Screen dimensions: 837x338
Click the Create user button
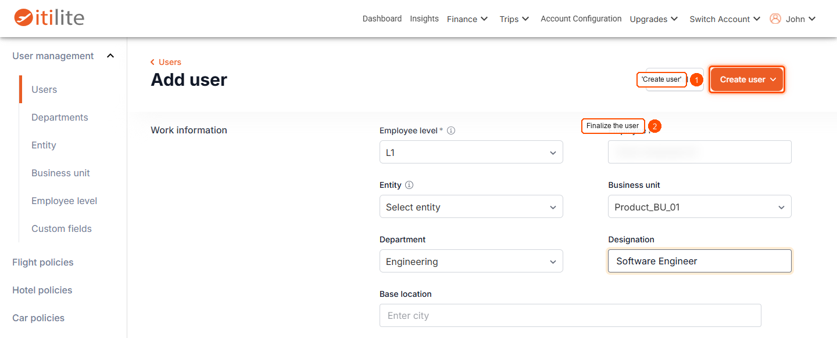[x=747, y=79]
